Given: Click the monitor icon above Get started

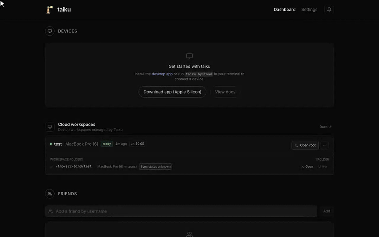Looking at the screenshot, I should [189, 56].
